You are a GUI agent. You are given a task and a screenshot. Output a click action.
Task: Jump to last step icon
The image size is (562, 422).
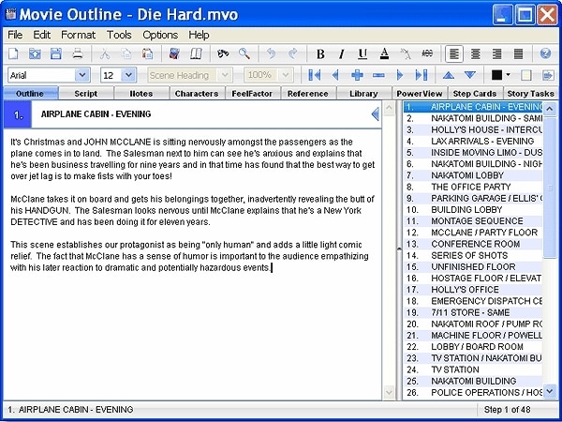pos(421,75)
